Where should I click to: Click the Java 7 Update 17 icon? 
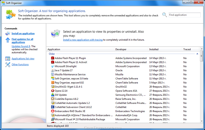[x=53, y=70]
